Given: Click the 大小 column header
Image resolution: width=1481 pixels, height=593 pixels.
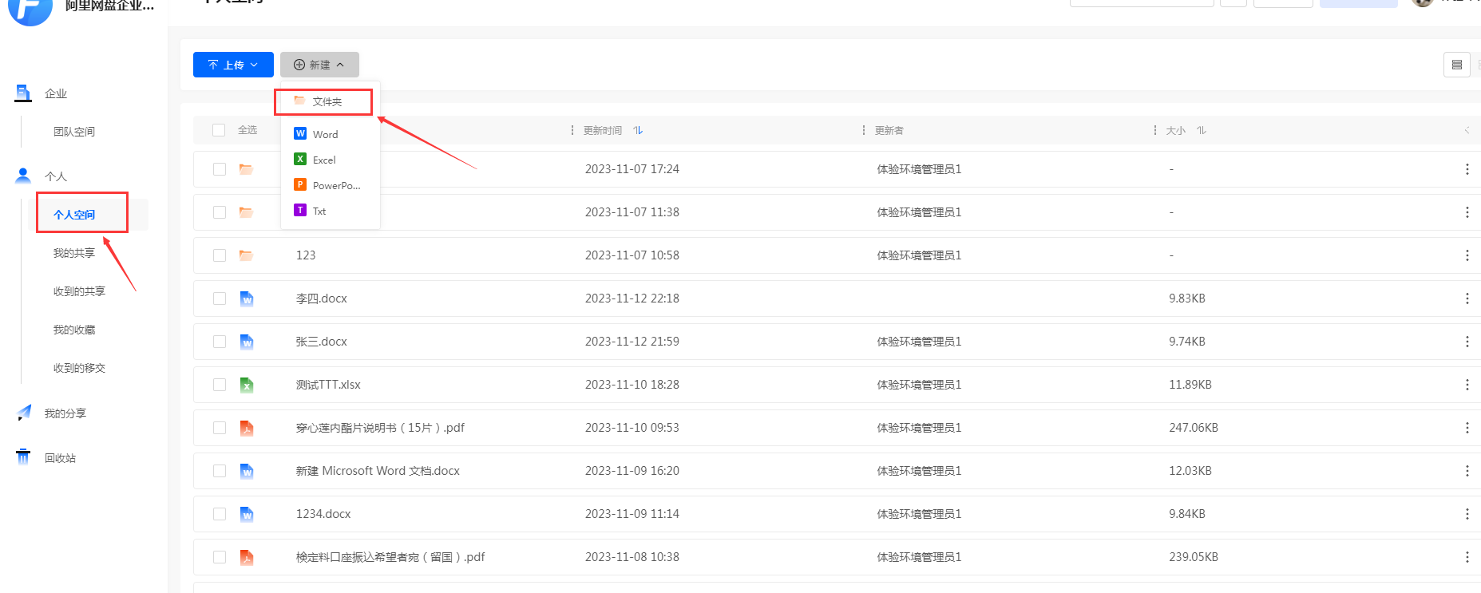Looking at the screenshot, I should pos(1175,130).
